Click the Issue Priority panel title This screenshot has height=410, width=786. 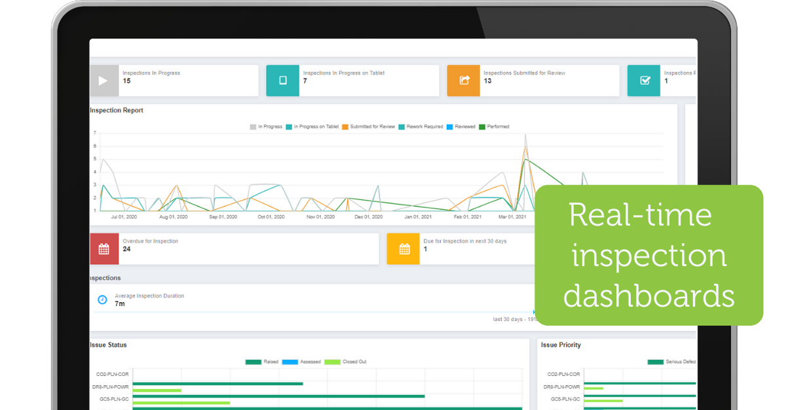(561, 345)
